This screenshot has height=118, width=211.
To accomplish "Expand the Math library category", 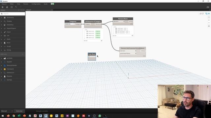I will click(x=1, y=39).
